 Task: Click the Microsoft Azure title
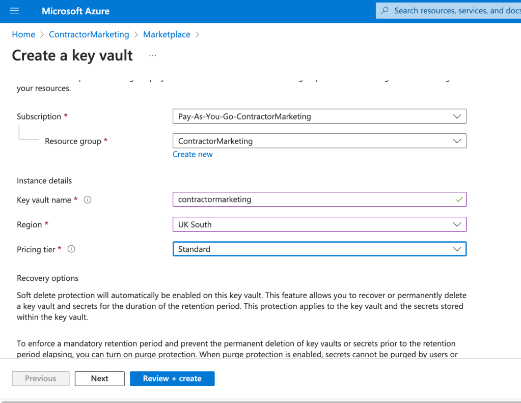(75, 11)
